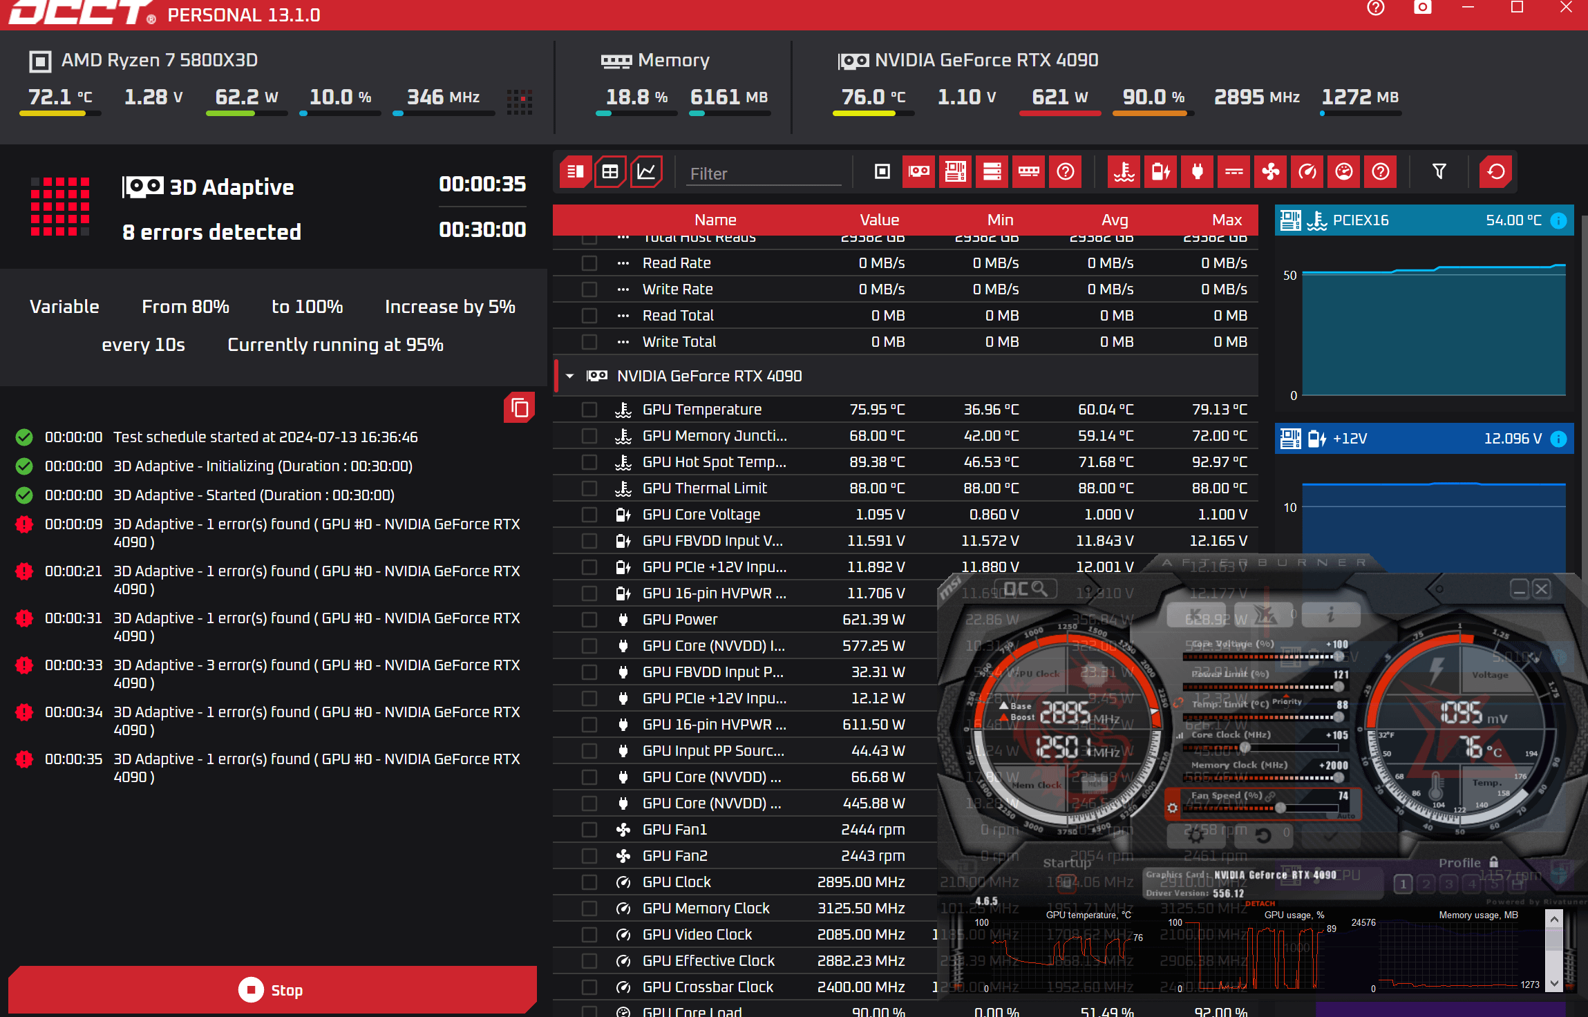Sort sensors by the Value column header
The image size is (1588, 1017).
pyautogui.click(x=879, y=220)
